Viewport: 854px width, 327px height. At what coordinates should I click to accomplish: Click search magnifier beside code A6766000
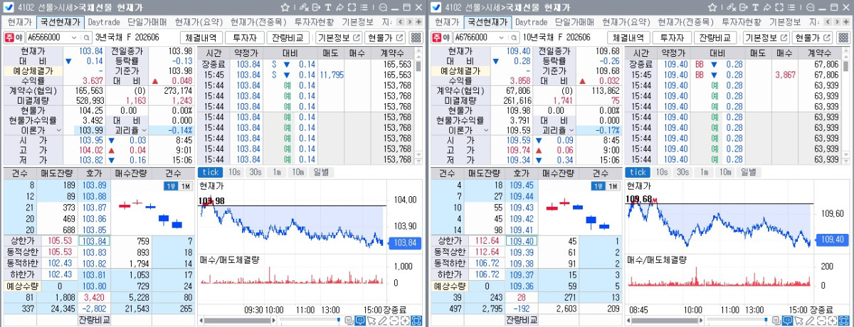click(515, 38)
